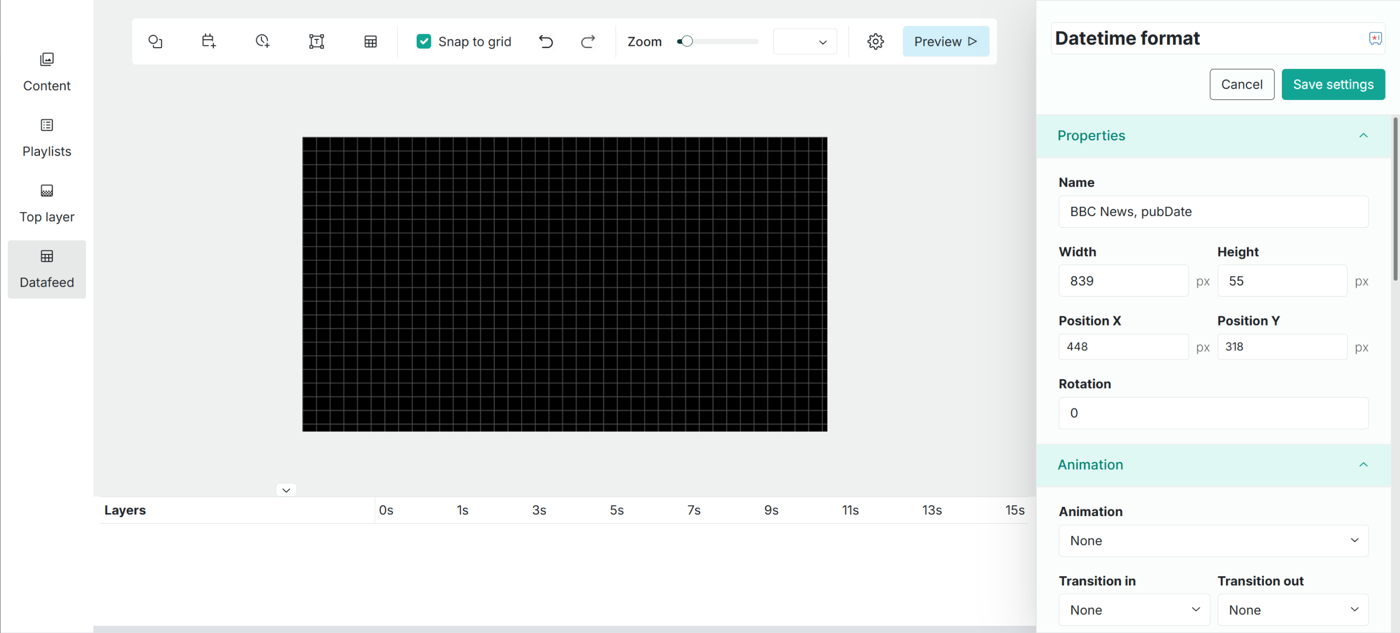Click the Height input field

[1282, 281]
